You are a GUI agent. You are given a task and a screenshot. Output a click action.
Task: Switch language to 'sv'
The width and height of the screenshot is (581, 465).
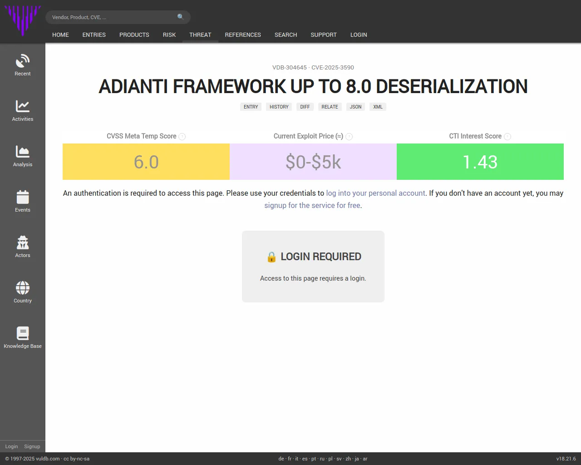[x=339, y=459]
